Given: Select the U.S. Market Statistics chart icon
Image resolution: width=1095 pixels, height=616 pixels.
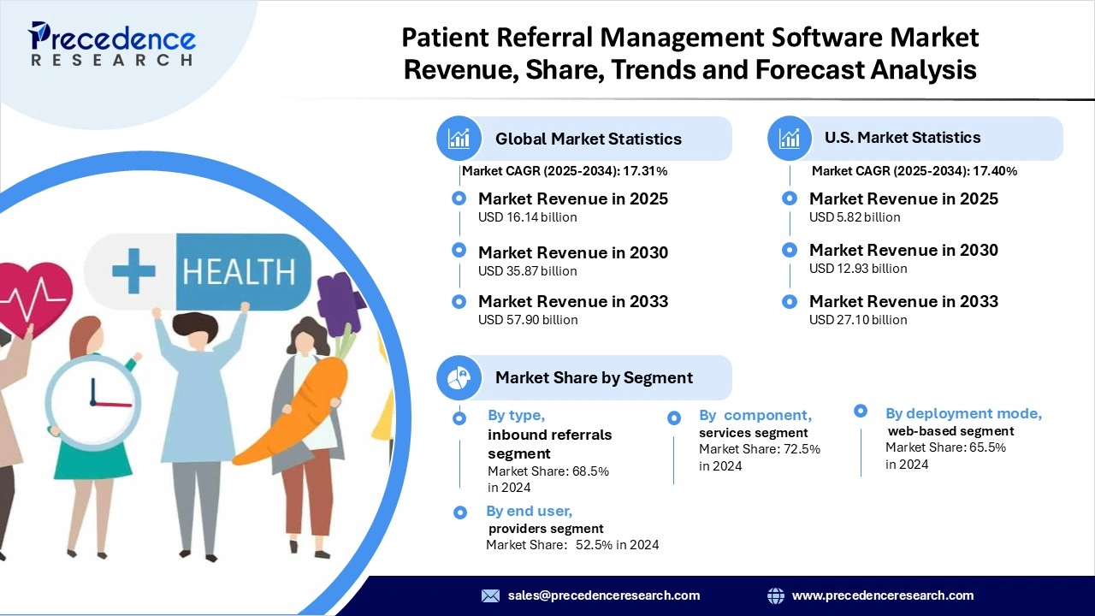Looking at the screenshot, I should click(x=789, y=138).
